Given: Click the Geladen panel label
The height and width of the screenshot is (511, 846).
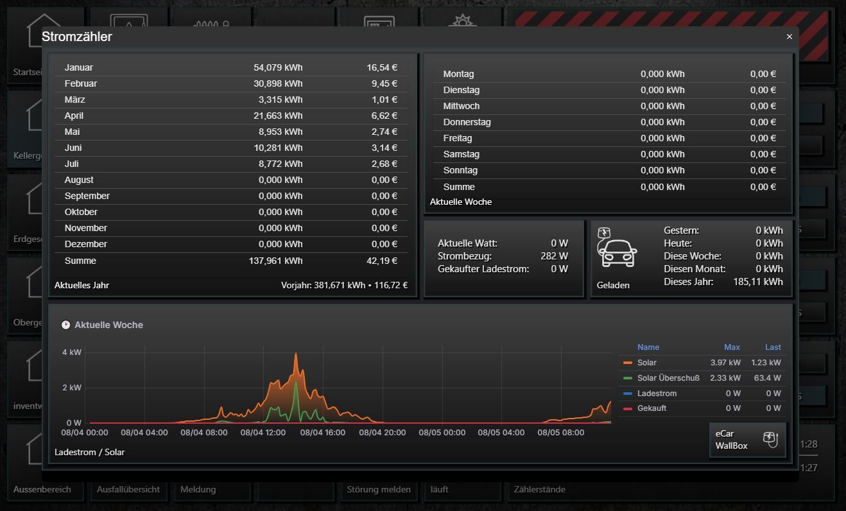Looking at the screenshot, I should [613, 285].
